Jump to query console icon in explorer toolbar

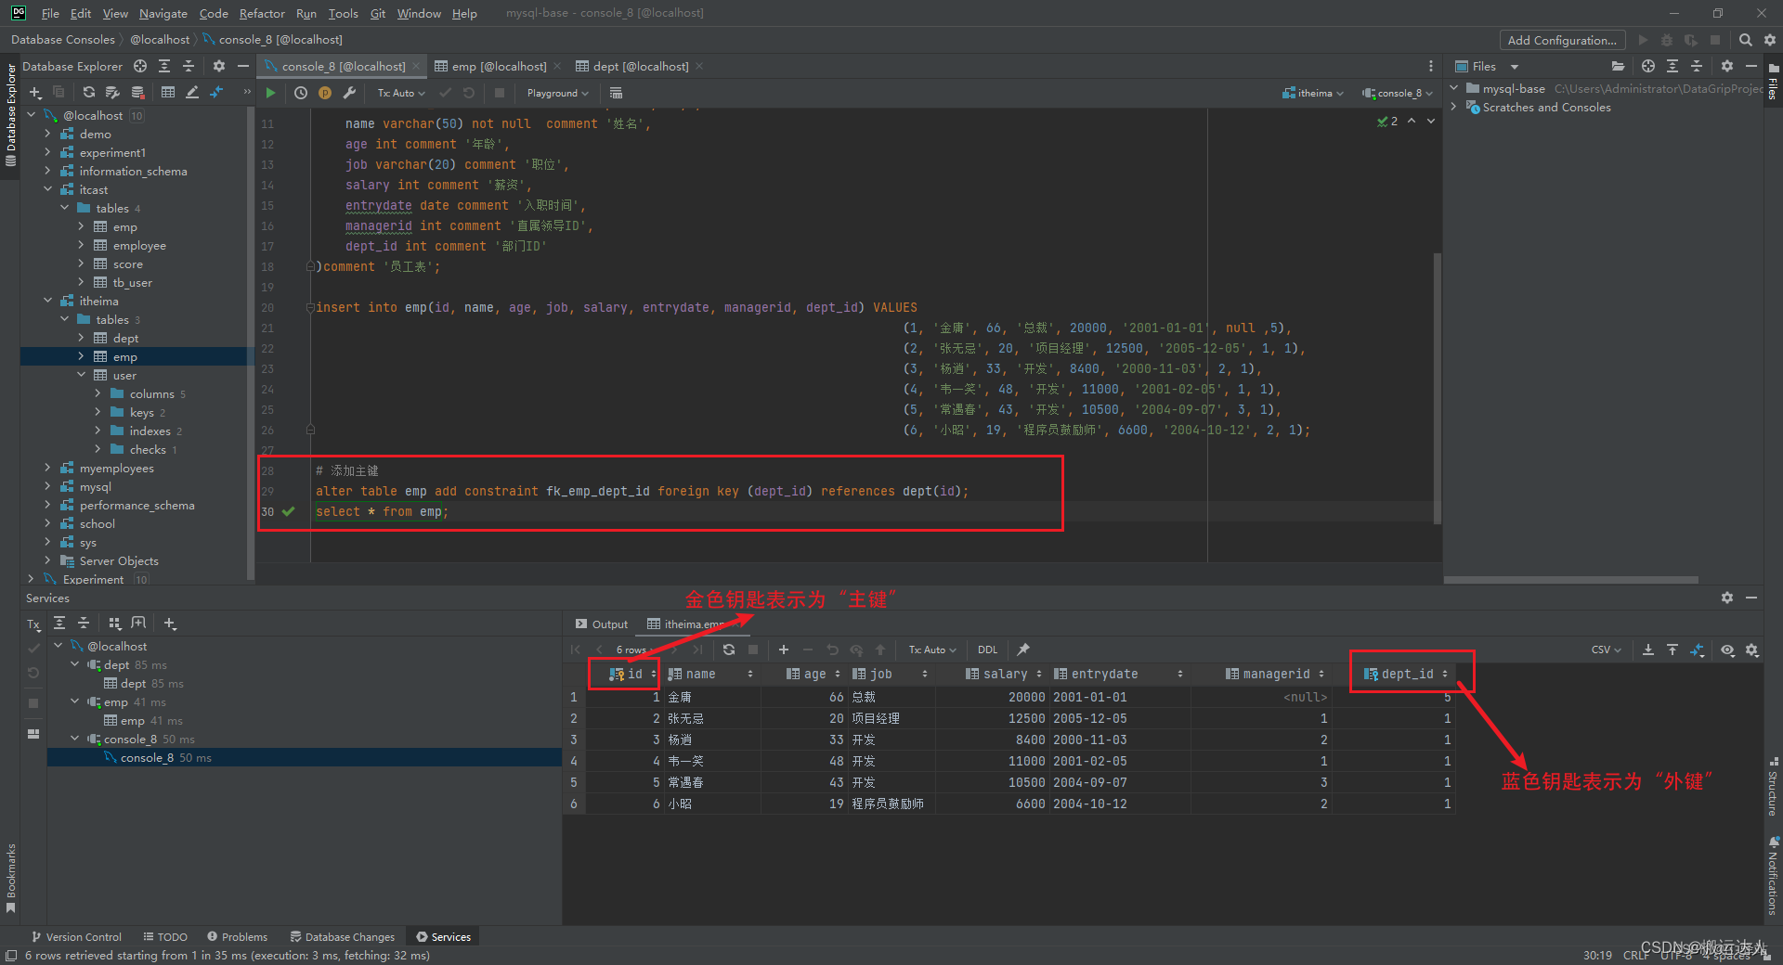(x=216, y=92)
